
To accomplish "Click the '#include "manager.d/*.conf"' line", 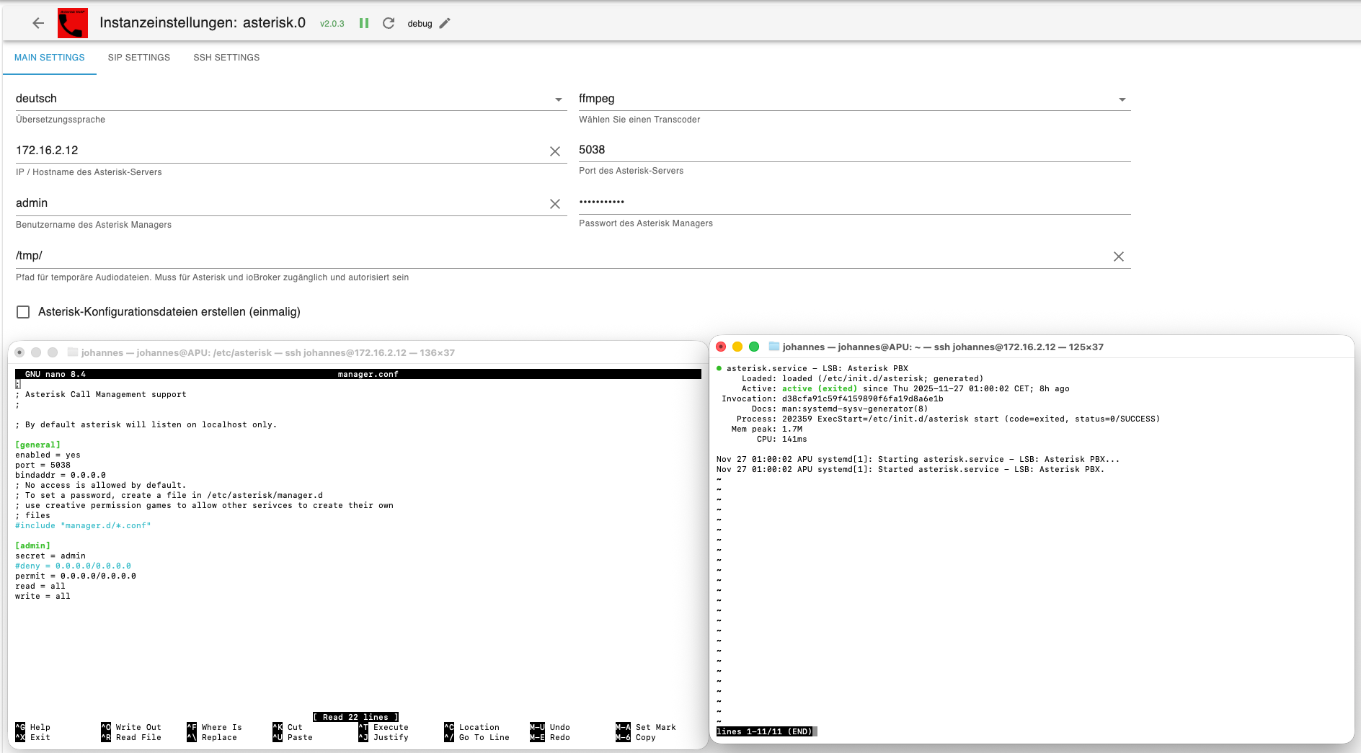I will click(83, 525).
